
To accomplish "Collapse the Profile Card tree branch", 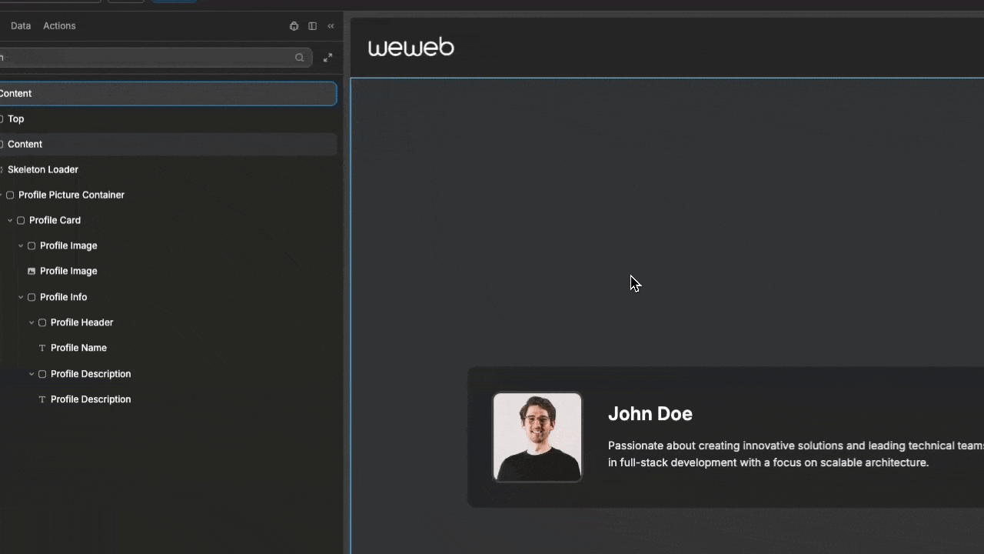I will pyautogui.click(x=10, y=220).
